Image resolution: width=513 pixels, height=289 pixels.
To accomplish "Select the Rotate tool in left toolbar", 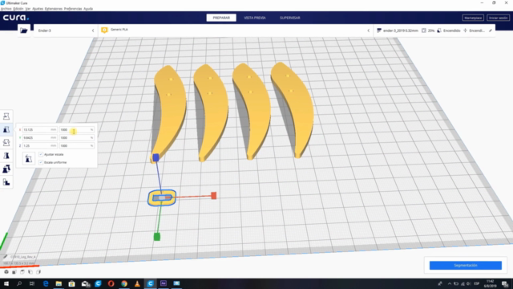I will 6,143.
